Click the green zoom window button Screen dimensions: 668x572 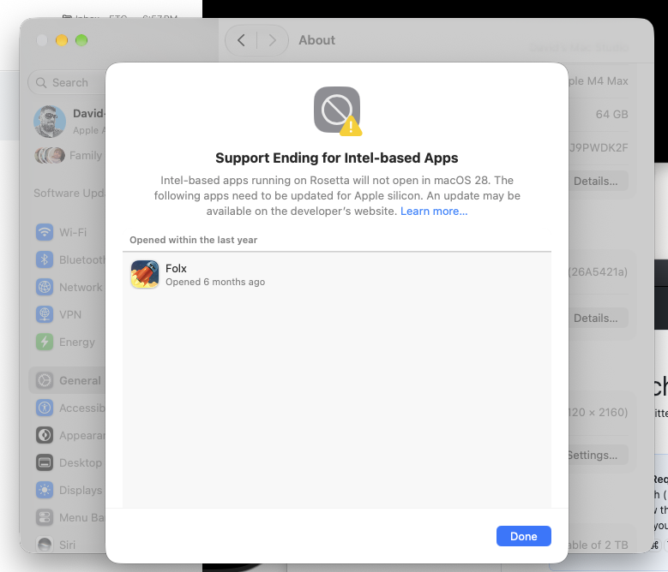click(81, 40)
